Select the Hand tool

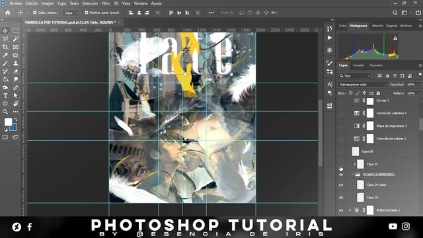coord(16,104)
